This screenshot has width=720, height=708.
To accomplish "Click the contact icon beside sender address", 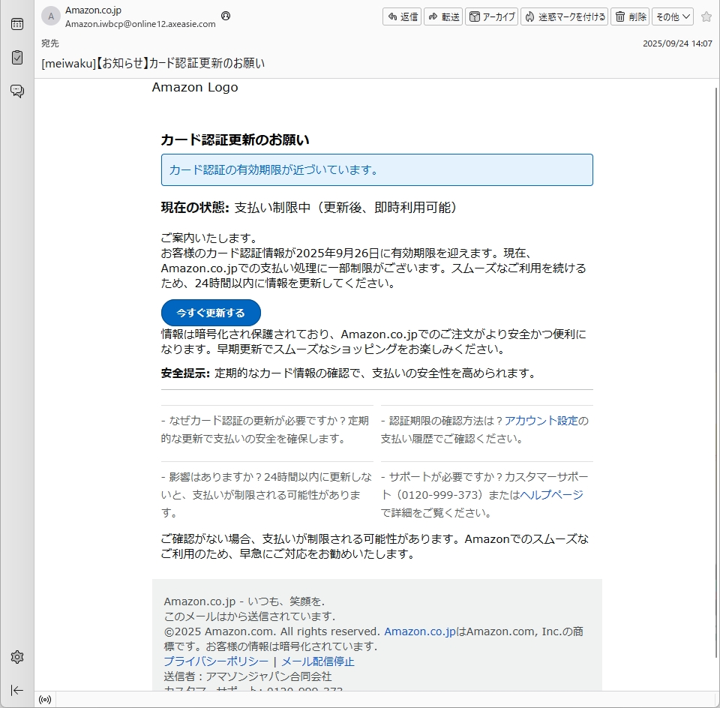I will click(226, 16).
